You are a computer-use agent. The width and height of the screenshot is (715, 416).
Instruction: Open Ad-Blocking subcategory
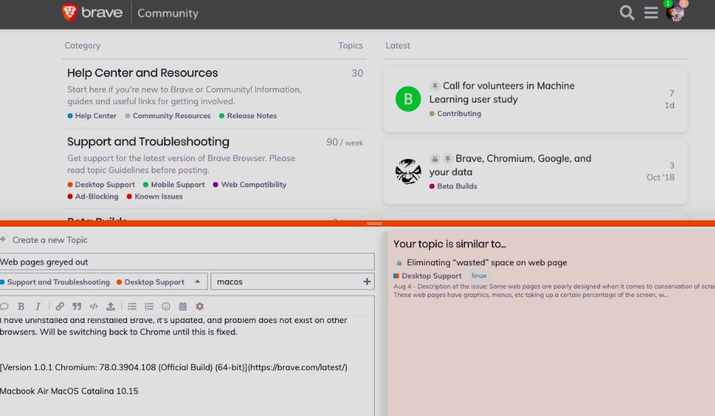tap(92, 196)
